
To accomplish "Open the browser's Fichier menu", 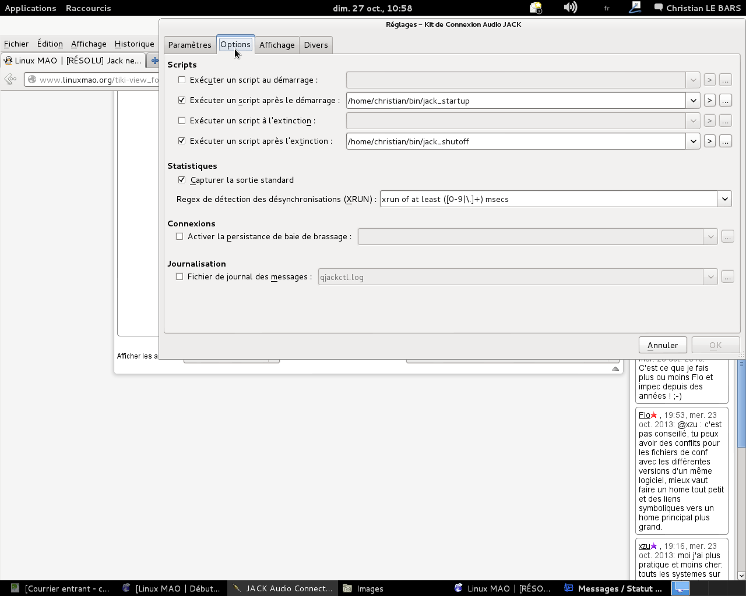I will (x=16, y=44).
